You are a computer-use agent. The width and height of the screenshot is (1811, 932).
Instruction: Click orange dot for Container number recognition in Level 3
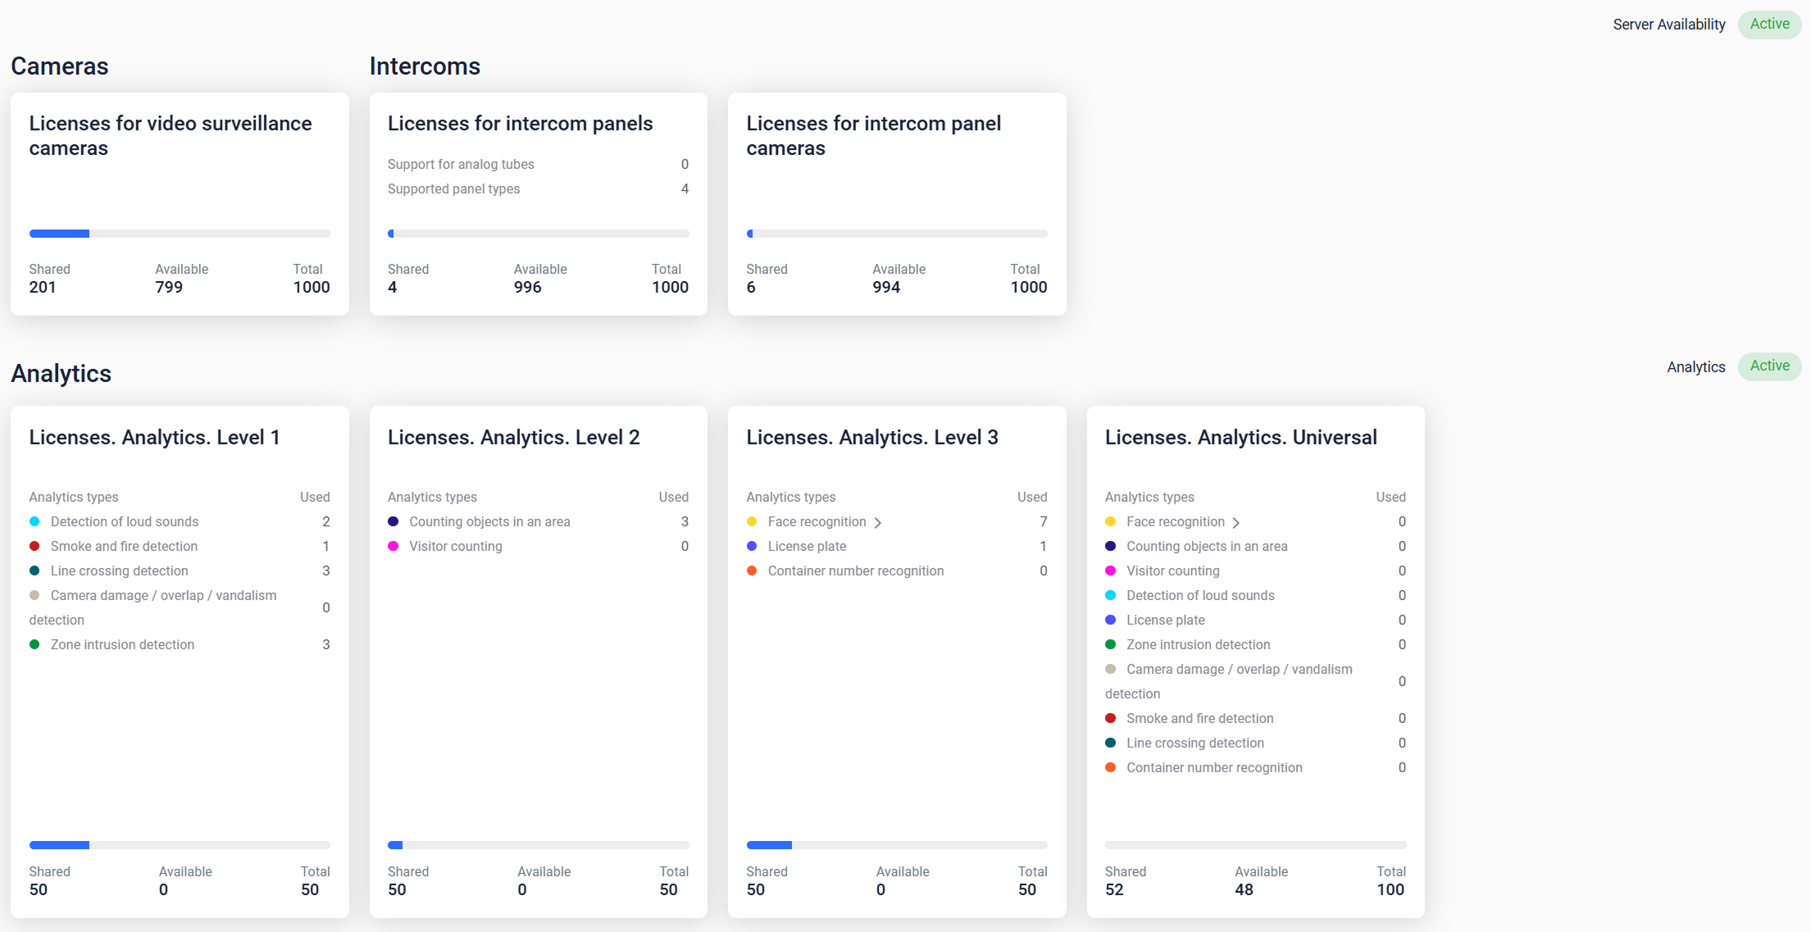pos(752,571)
